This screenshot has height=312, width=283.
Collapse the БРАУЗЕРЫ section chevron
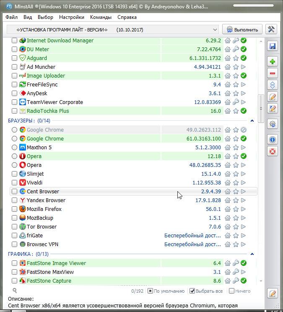(x=252, y=121)
